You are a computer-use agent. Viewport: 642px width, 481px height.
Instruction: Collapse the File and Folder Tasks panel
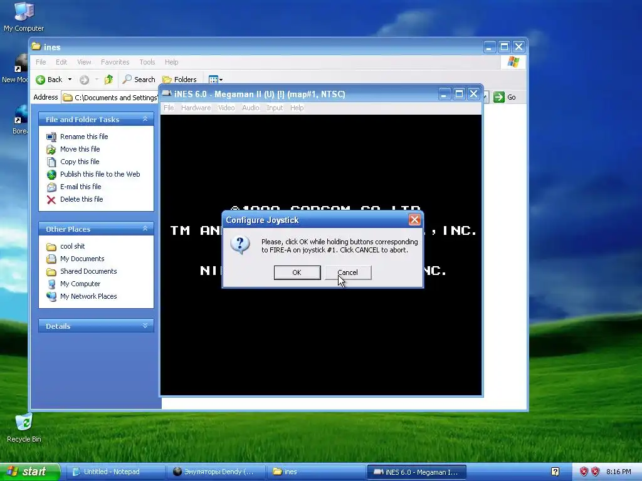pyautogui.click(x=145, y=119)
